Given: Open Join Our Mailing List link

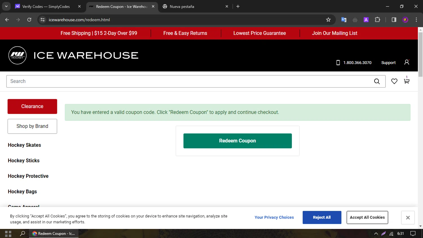Looking at the screenshot, I should coord(334,33).
